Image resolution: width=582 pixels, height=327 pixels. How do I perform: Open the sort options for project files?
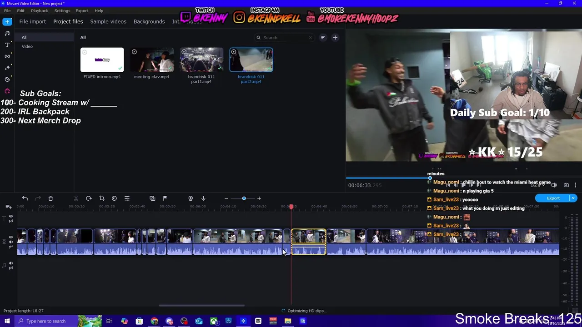pyautogui.click(x=323, y=38)
